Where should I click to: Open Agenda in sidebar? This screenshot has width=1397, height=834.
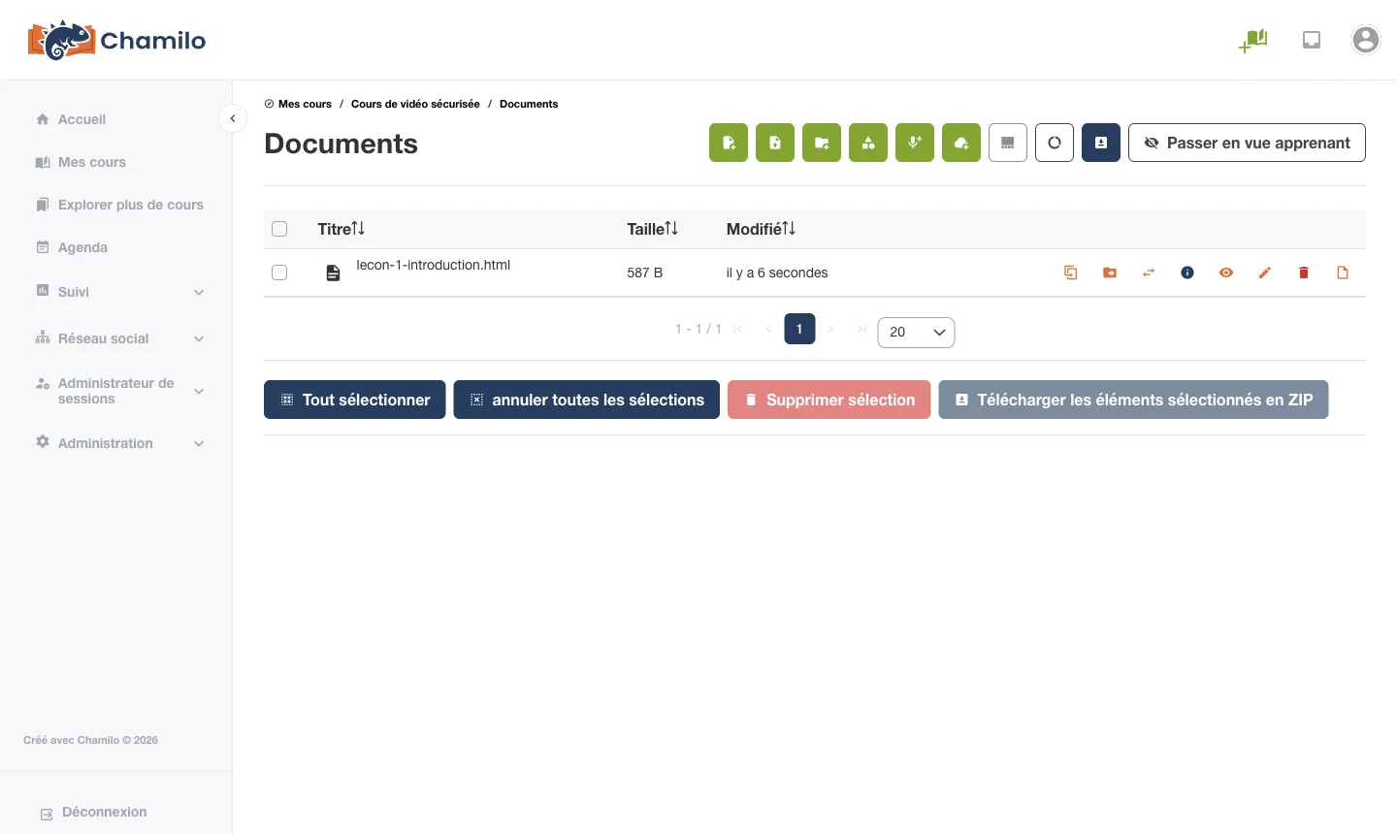click(82, 247)
